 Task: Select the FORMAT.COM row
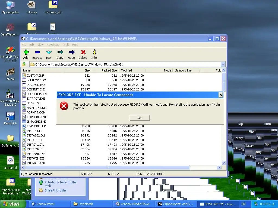coord(34,112)
